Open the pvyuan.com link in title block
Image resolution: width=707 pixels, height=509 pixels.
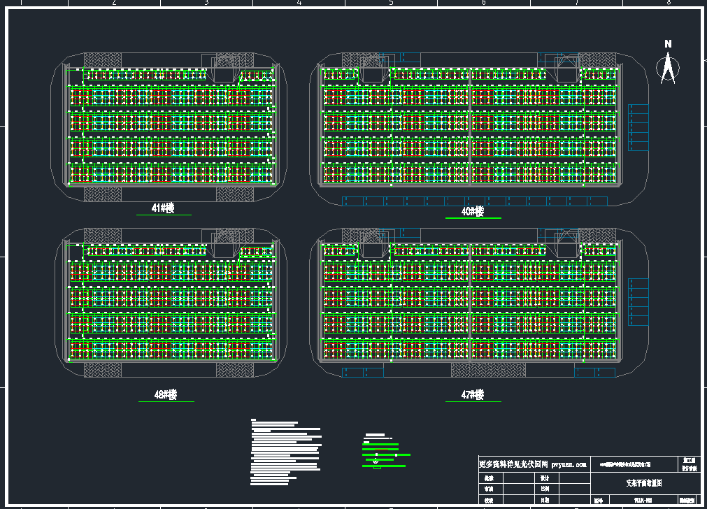coord(569,464)
